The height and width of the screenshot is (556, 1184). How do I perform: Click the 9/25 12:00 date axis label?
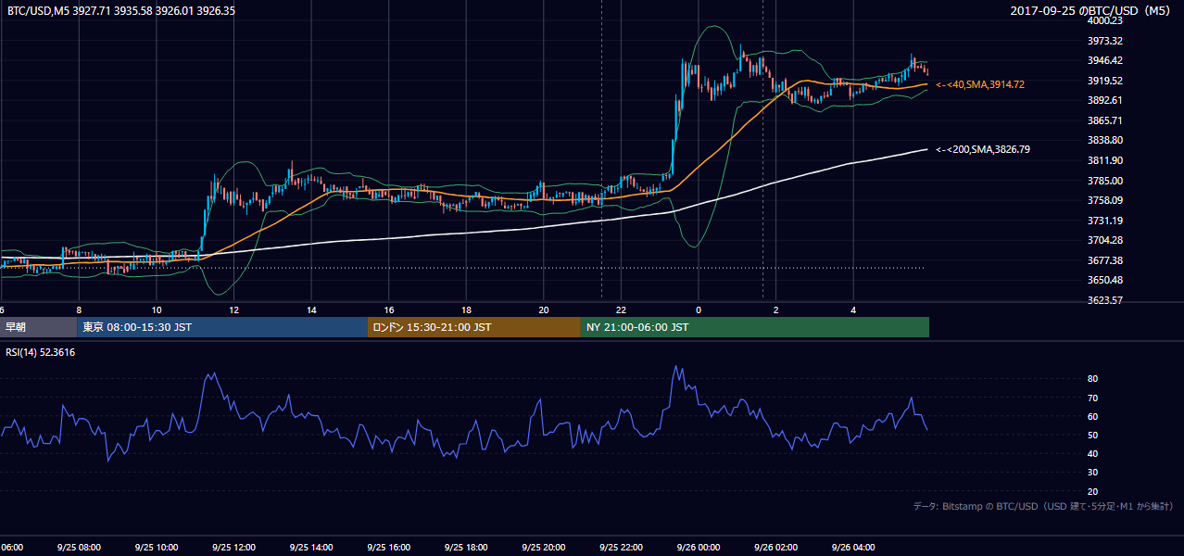coord(233,548)
